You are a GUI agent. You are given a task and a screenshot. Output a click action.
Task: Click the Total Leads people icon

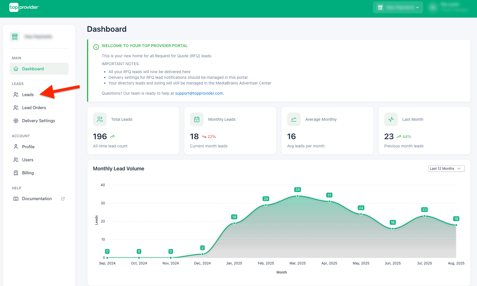(100, 119)
